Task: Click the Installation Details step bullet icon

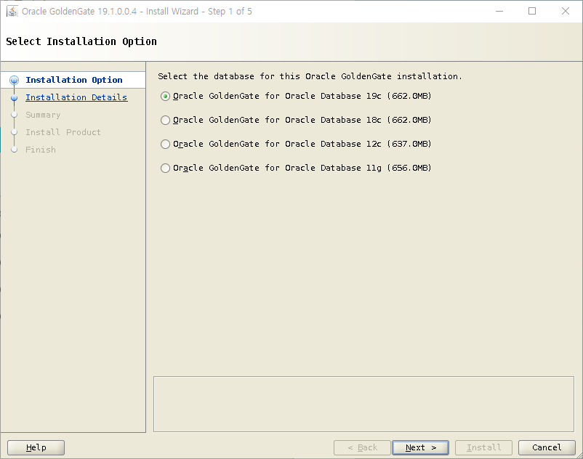Action: (x=14, y=97)
